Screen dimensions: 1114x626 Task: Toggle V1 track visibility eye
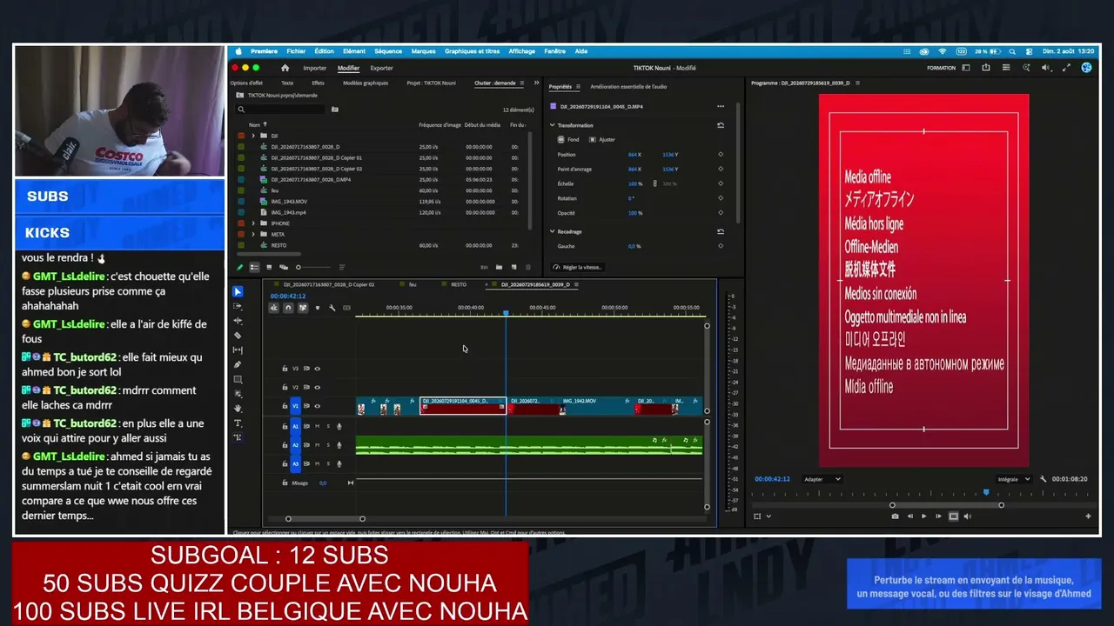317,406
